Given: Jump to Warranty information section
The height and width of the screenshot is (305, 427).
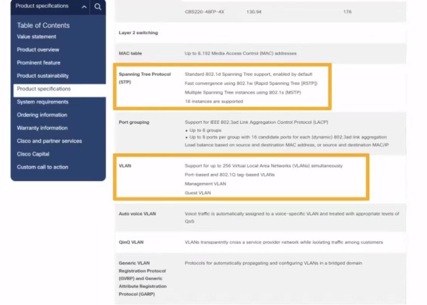Looking at the screenshot, I should tap(42, 128).
